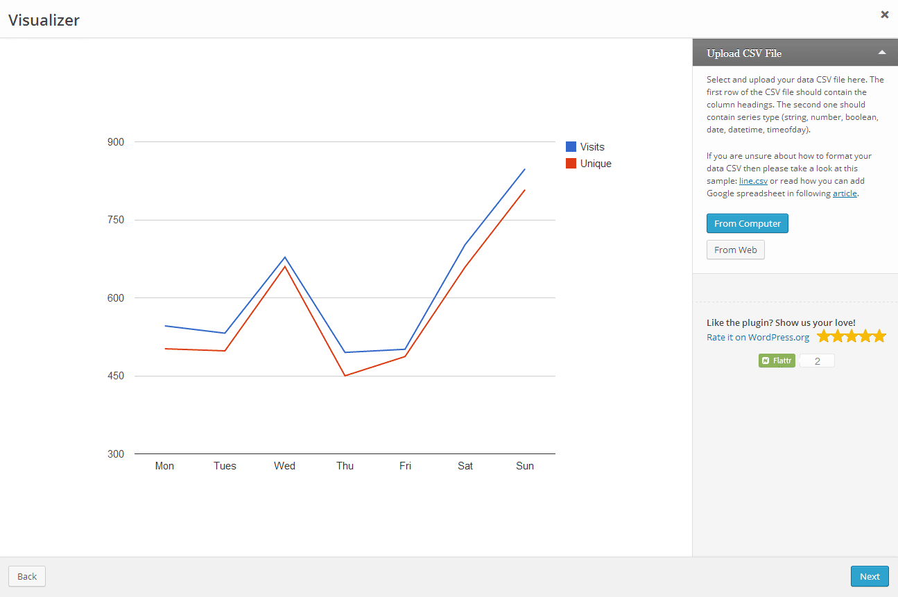This screenshot has height=597, width=898.
Task: Click the fifth gold rating star
Action: pyautogui.click(x=879, y=336)
